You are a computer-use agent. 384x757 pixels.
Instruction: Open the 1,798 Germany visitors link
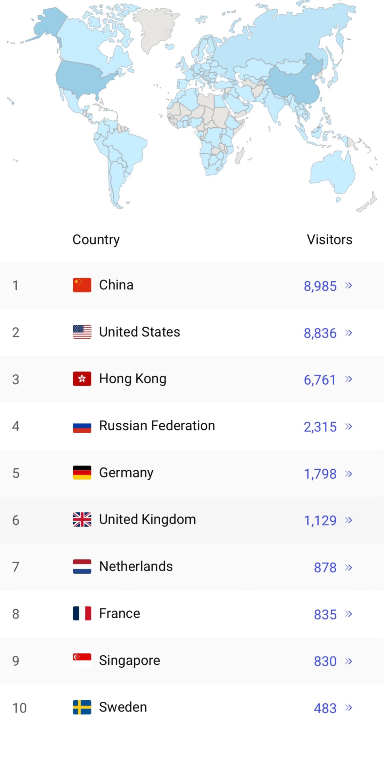pos(320,474)
